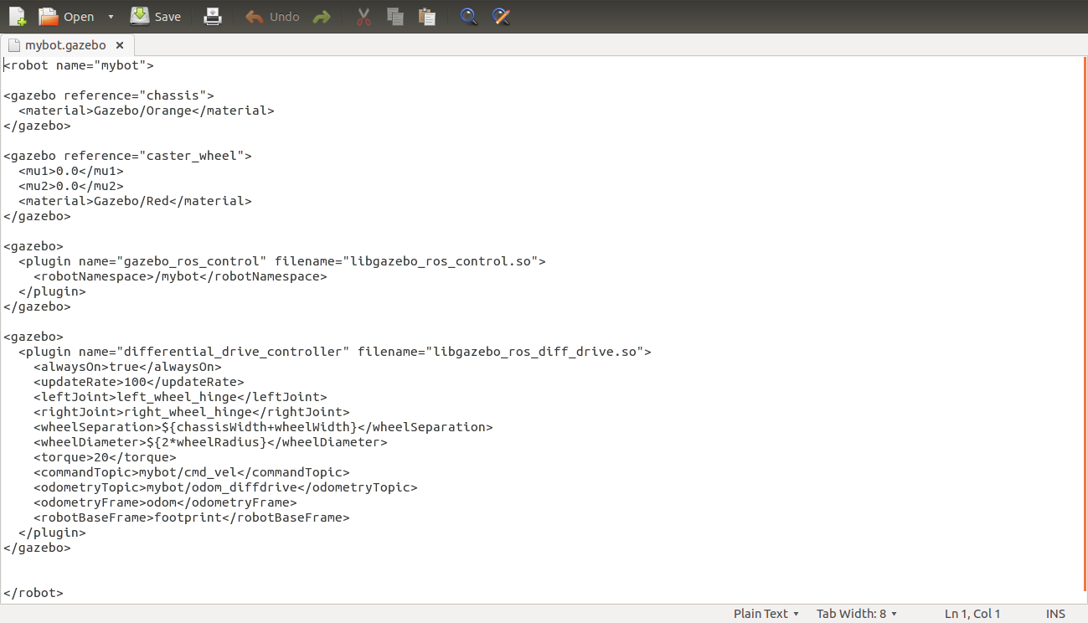Click the Ln 1, Col 1 status indicator
Viewport: 1088px width, 623px height.
[972, 614]
